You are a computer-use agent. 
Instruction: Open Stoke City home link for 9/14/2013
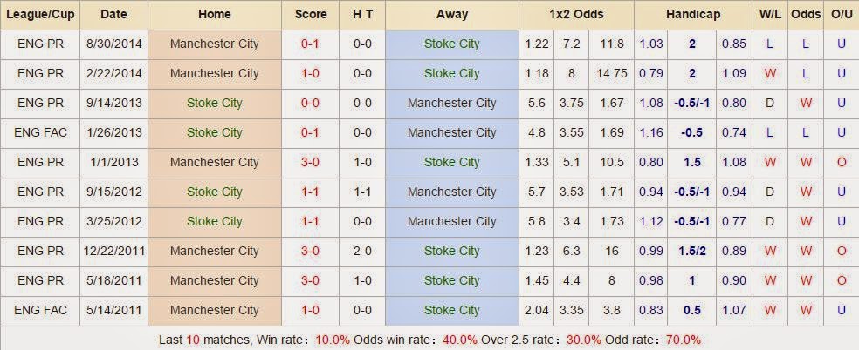[x=214, y=103]
